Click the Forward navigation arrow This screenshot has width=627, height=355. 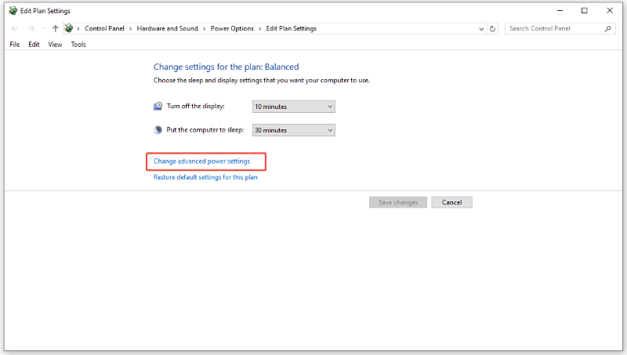[x=31, y=28]
